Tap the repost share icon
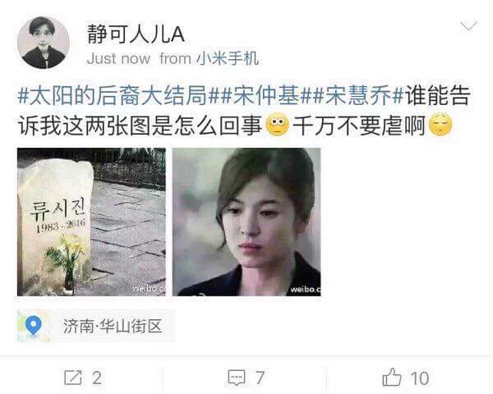 73,378
